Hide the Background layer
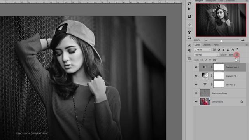 [x=196, y=101]
